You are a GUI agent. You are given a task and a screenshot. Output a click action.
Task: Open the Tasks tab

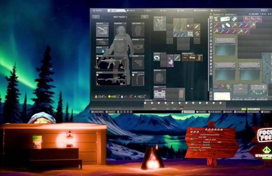point(180,11)
